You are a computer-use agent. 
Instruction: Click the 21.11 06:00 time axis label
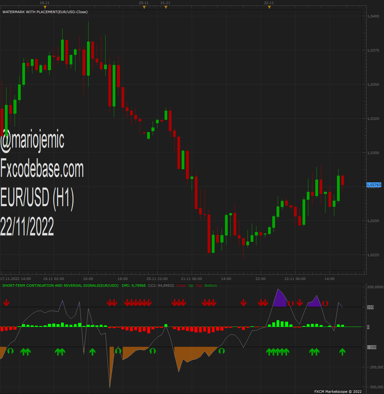(191, 279)
